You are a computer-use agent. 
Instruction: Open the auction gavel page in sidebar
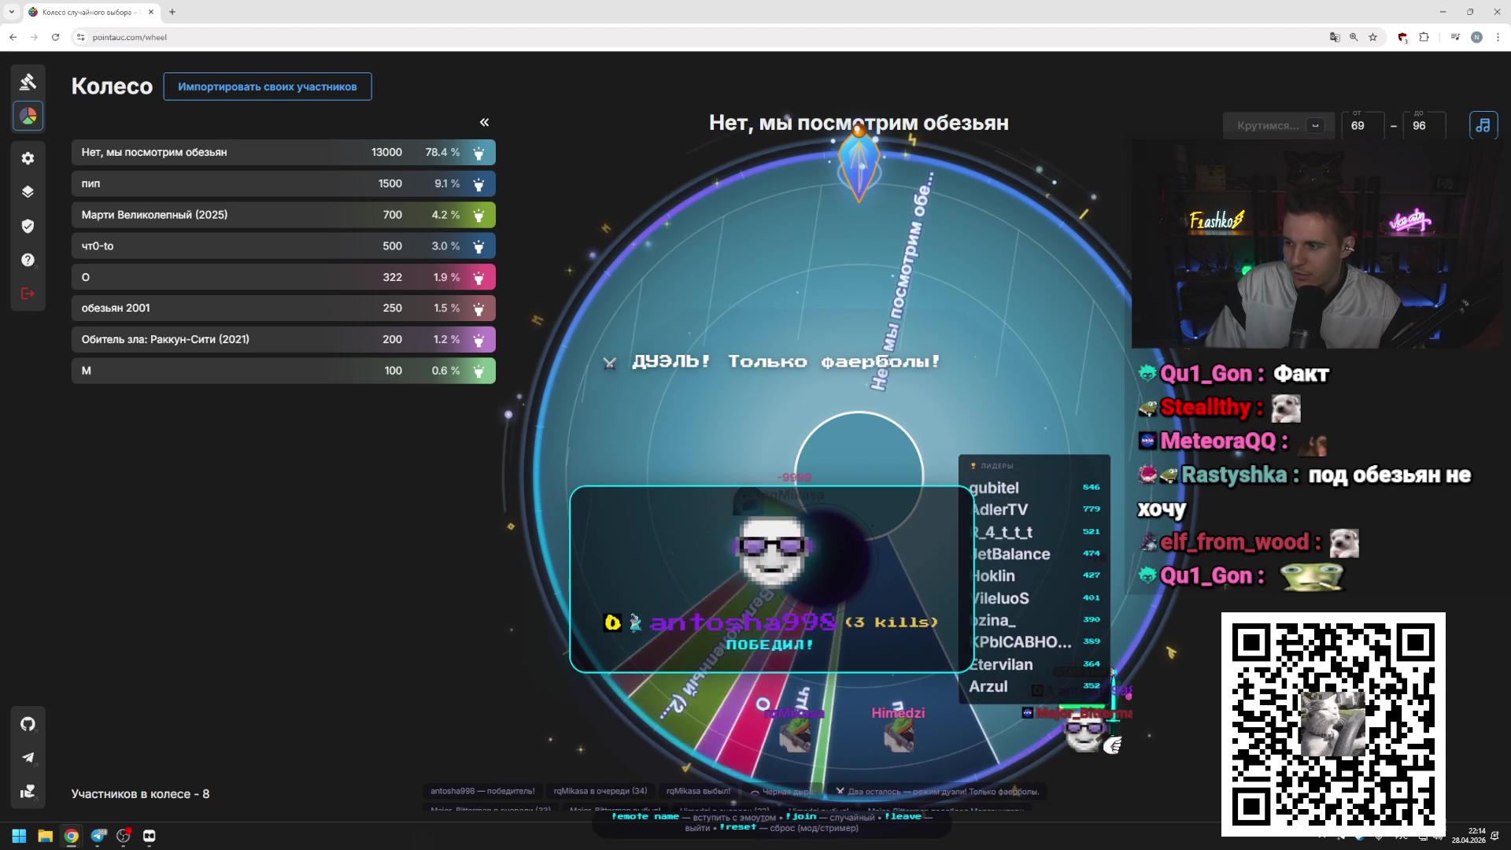click(28, 82)
